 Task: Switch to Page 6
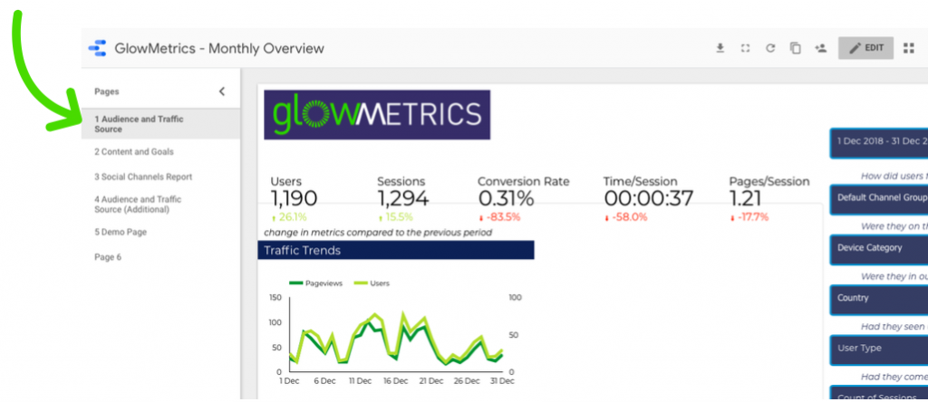click(108, 258)
